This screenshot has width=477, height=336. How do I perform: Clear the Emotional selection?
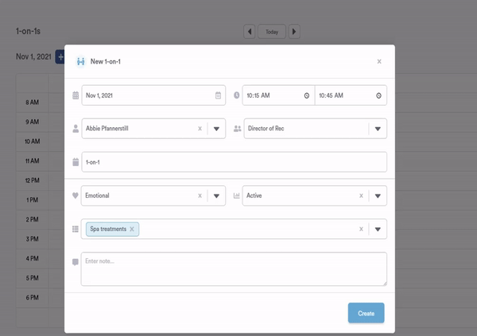pyautogui.click(x=200, y=196)
